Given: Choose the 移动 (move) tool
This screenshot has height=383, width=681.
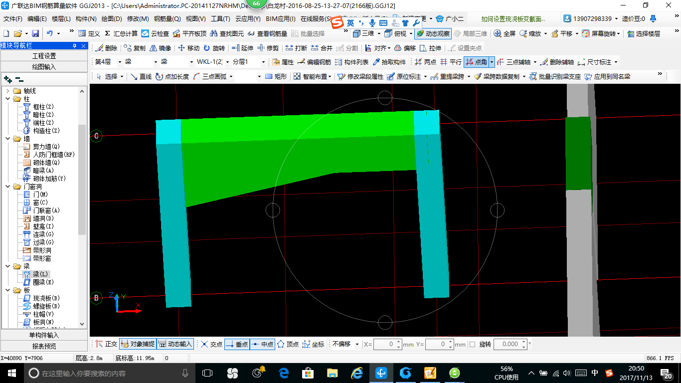Looking at the screenshot, I should coord(188,48).
